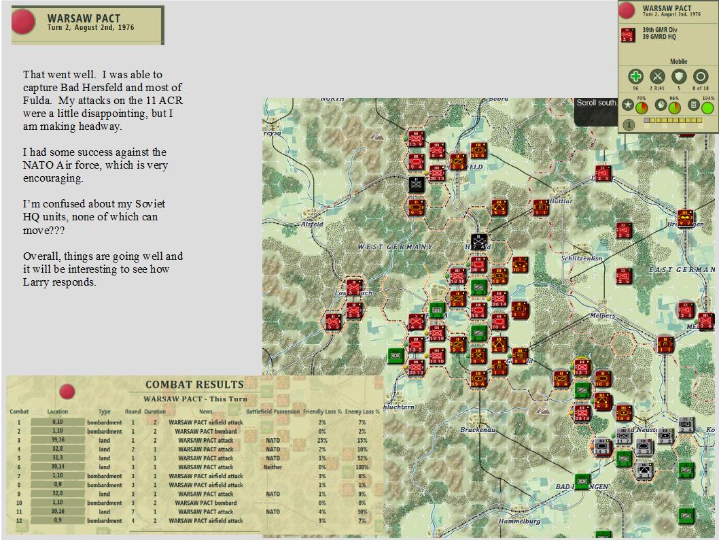Click the star experience icon in unit panel
Viewport: 719px width, 540px height.
click(628, 105)
